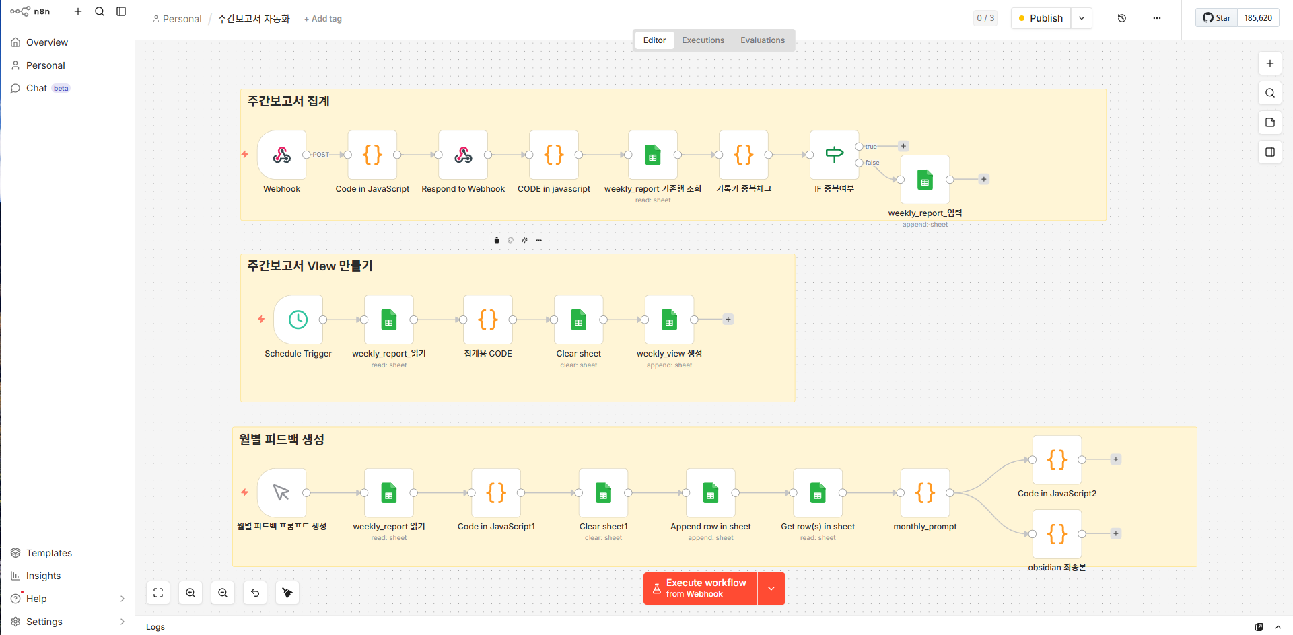Open workflow history clock icon
1293x635 pixels.
tap(1121, 18)
